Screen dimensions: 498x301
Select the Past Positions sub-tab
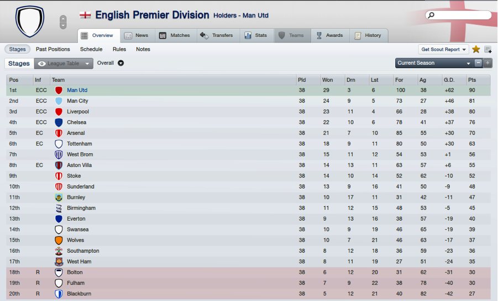[53, 49]
